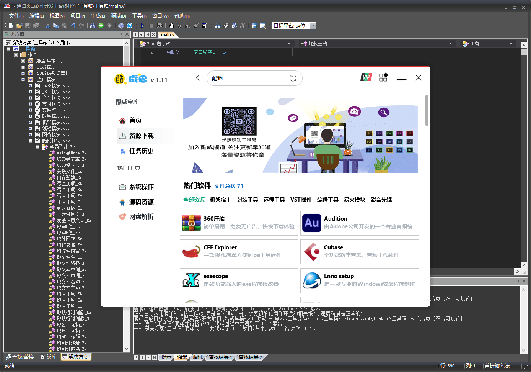The image size is (531, 372).
Task: Switch to the 查找/替换 panel tab
Action: coord(20,357)
